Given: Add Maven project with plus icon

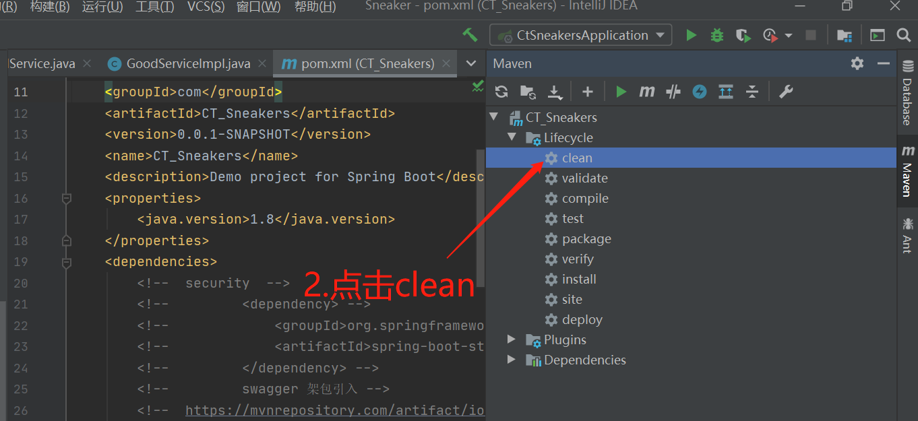Looking at the screenshot, I should (588, 92).
